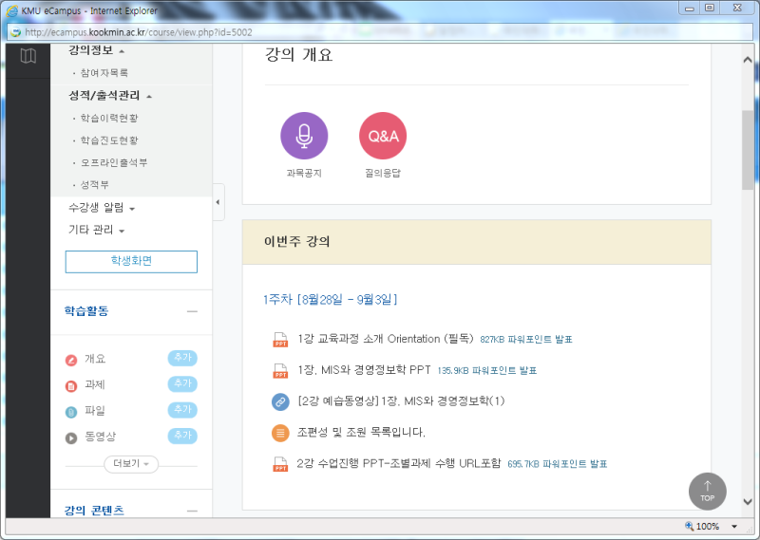
Task: Open 학습진도현황 in the sidebar
Action: 109,140
